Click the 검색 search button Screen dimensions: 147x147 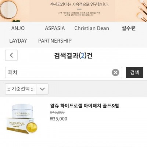pos(135,72)
